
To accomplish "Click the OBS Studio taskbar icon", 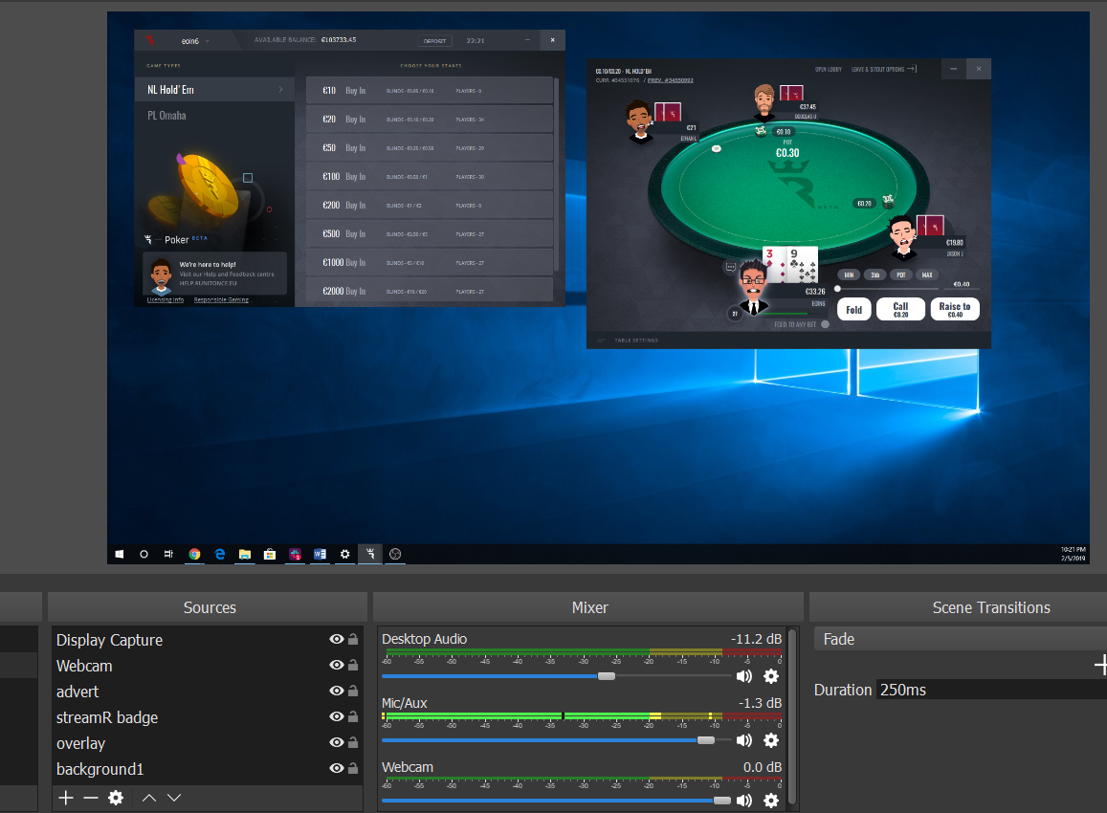I will coord(395,554).
